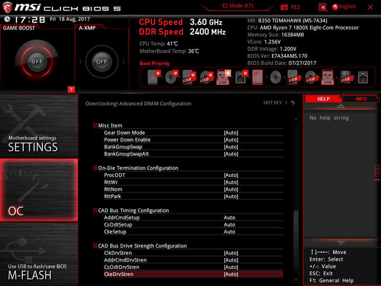Select the highlighted UEFI USB key boot icon
Image resolution: width=381 pixels, height=286 pixels.
[223, 77]
